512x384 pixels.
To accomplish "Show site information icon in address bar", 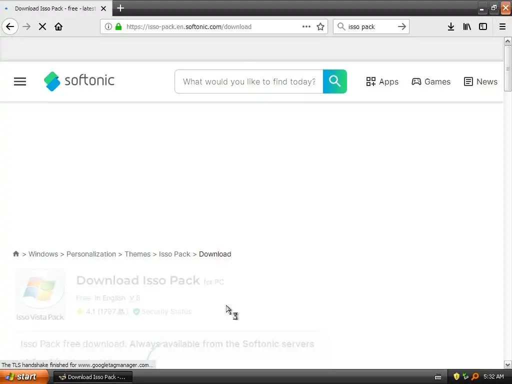I will [108, 26].
